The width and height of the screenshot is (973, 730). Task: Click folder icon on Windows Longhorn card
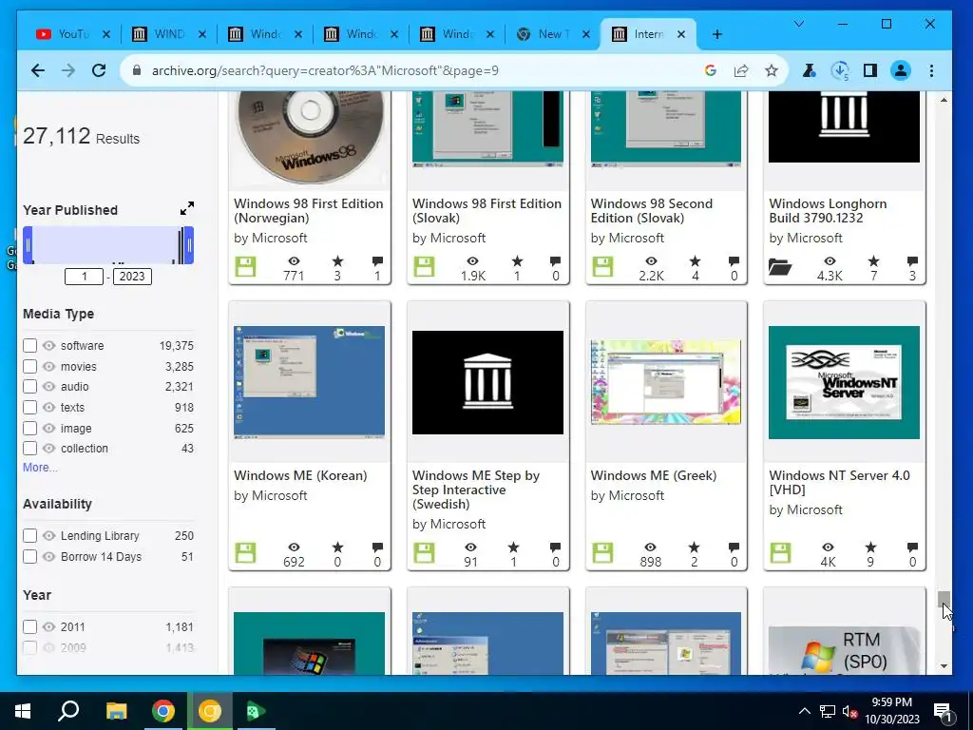pos(780,267)
